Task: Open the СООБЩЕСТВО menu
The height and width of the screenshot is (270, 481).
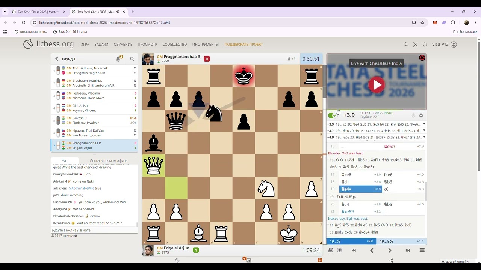Action: (x=175, y=44)
